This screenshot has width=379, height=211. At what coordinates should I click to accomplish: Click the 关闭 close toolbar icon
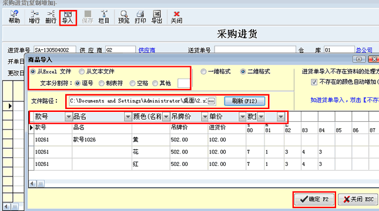(x=176, y=17)
